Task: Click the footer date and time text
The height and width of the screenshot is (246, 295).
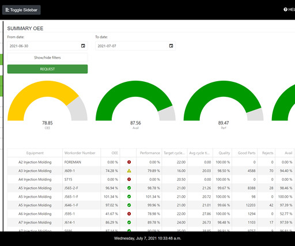Action: (x=147, y=239)
